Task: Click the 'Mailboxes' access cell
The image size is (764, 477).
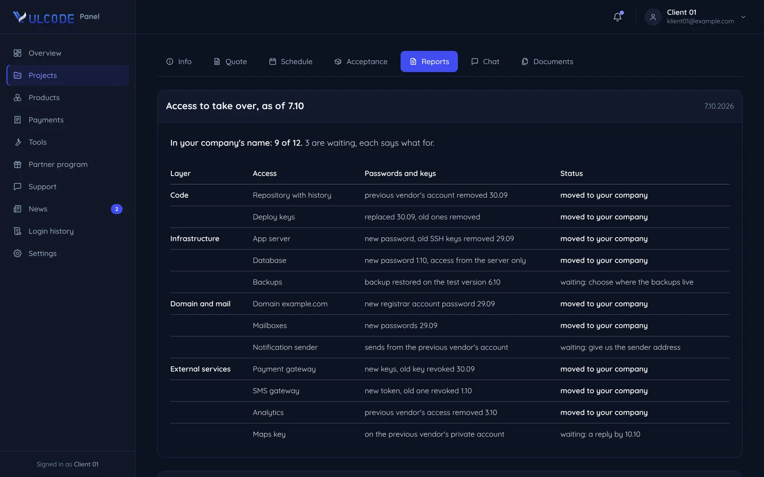Action: click(x=270, y=326)
